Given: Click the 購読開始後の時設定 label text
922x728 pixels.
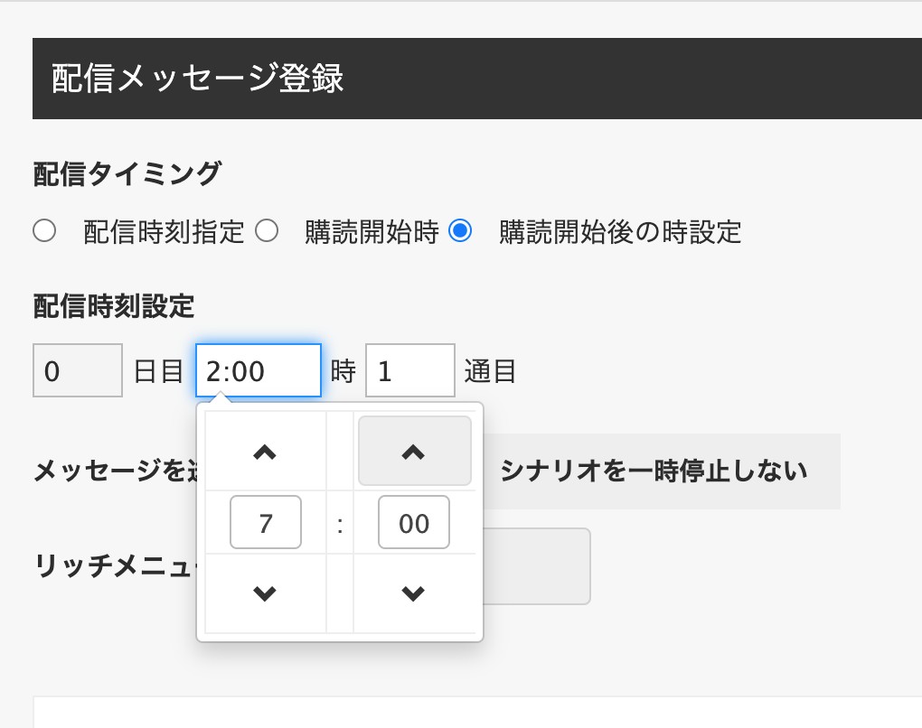Looking at the screenshot, I should click(620, 231).
